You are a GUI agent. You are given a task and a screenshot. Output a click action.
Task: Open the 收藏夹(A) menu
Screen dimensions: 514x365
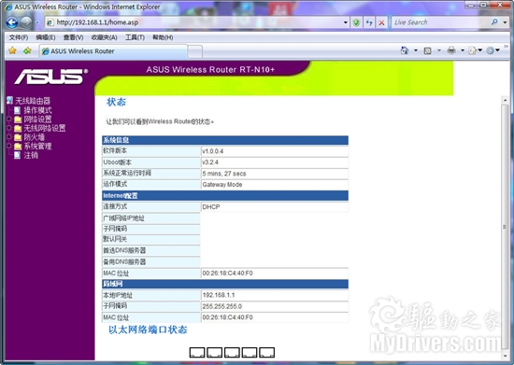click(104, 37)
